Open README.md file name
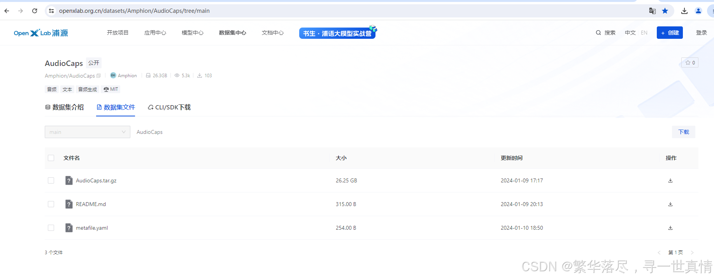 click(91, 204)
